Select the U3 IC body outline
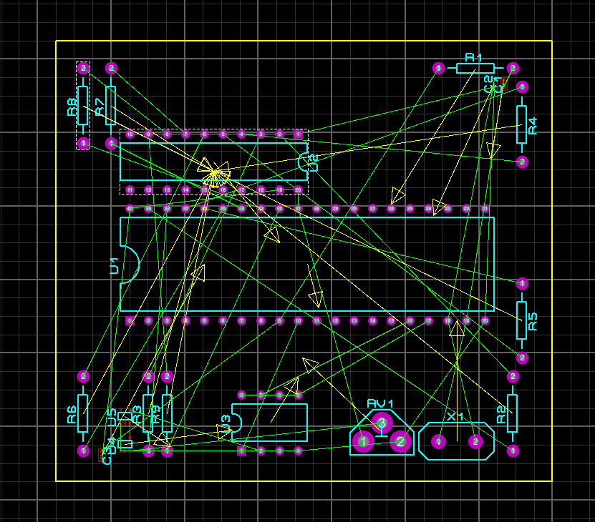595x522 pixels. tap(269, 423)
